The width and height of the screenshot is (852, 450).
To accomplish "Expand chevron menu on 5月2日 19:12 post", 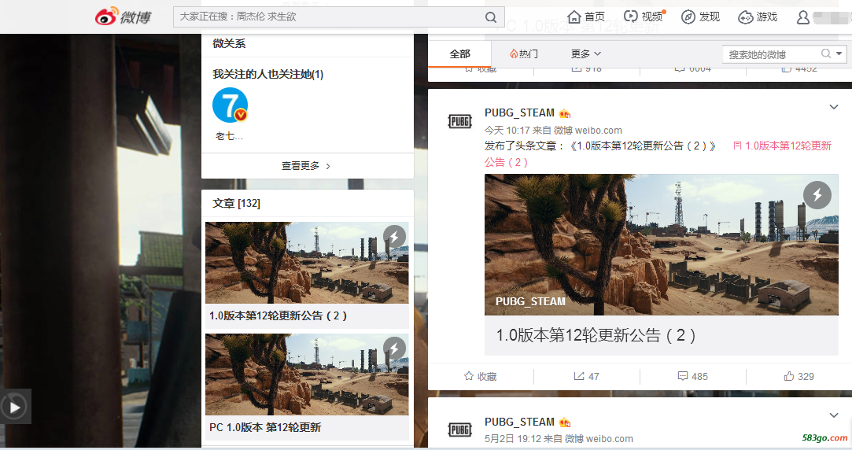I will pos(834,415).
